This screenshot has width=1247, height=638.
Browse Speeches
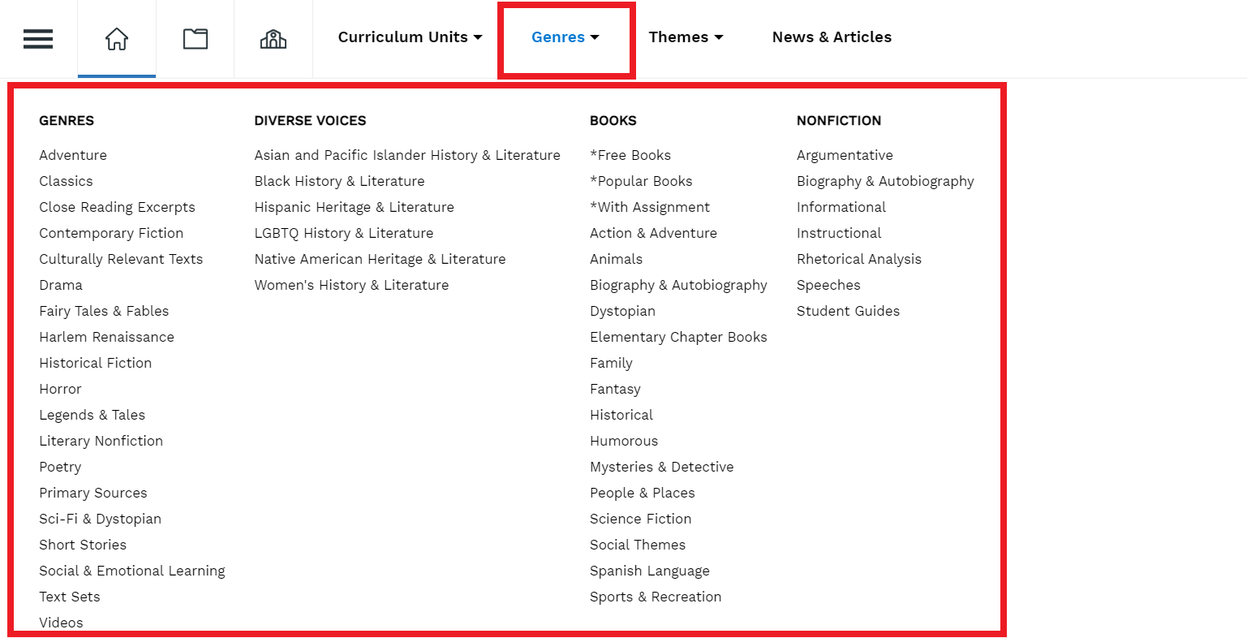tap(828, 285)
